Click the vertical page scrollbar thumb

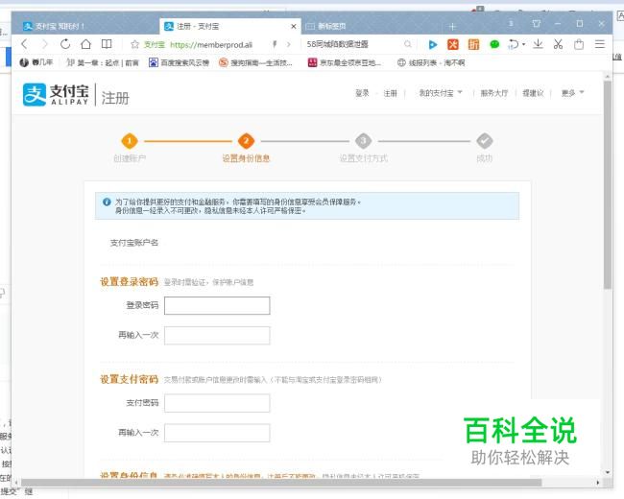[x=608, y=184]
